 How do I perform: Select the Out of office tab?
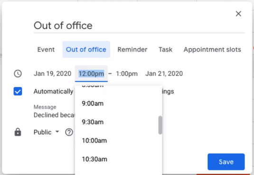[x=86, y=49]
